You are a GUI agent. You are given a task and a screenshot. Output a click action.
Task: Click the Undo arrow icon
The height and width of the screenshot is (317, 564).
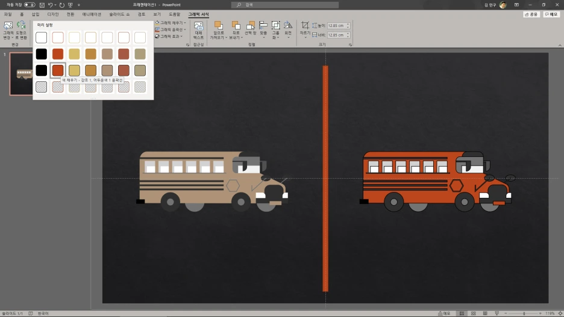click(51, 5)
